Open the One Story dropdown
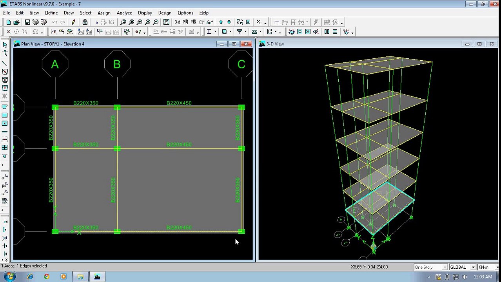Screen dimensions: 501x282 445,267
